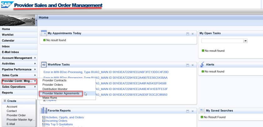The width and height of the screenshot is (263, 127).
Task: Expand the Provider Contr. Mng submenu
Action: tap(35, 81)
